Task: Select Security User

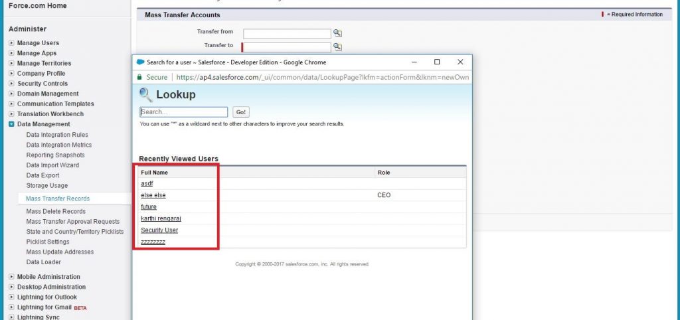Action: (159, 230)
